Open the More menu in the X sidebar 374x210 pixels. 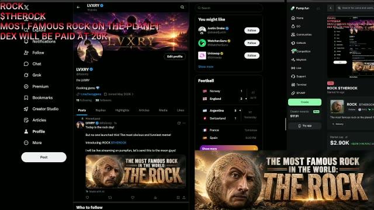point(33,142)
